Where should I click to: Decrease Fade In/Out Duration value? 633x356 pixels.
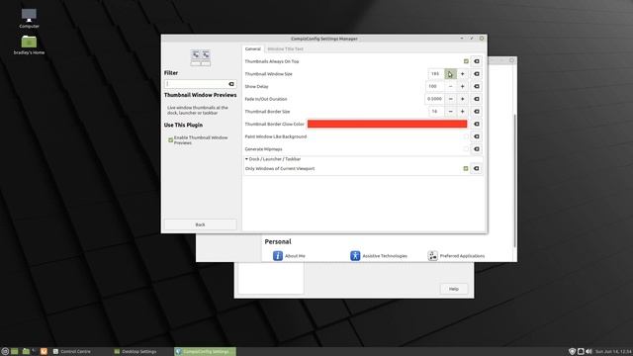(451, 99)
